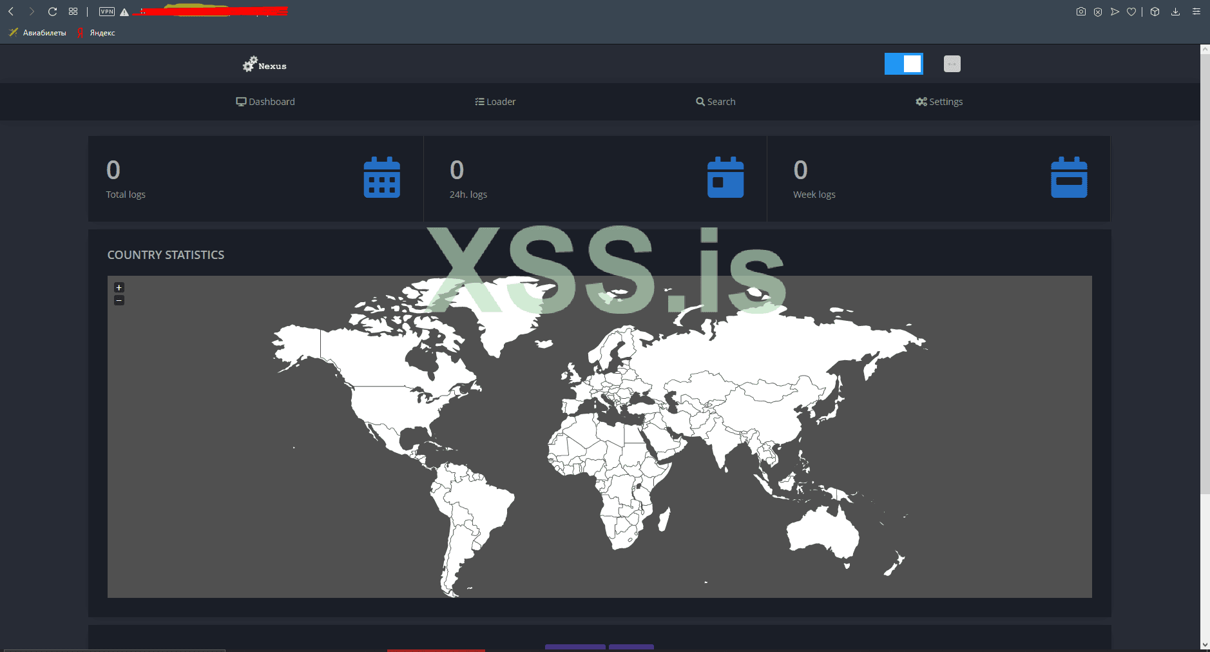This screenshot has height=652, width=1210.
Task: Click the page scrollbar thumb
Action: 1205,274
